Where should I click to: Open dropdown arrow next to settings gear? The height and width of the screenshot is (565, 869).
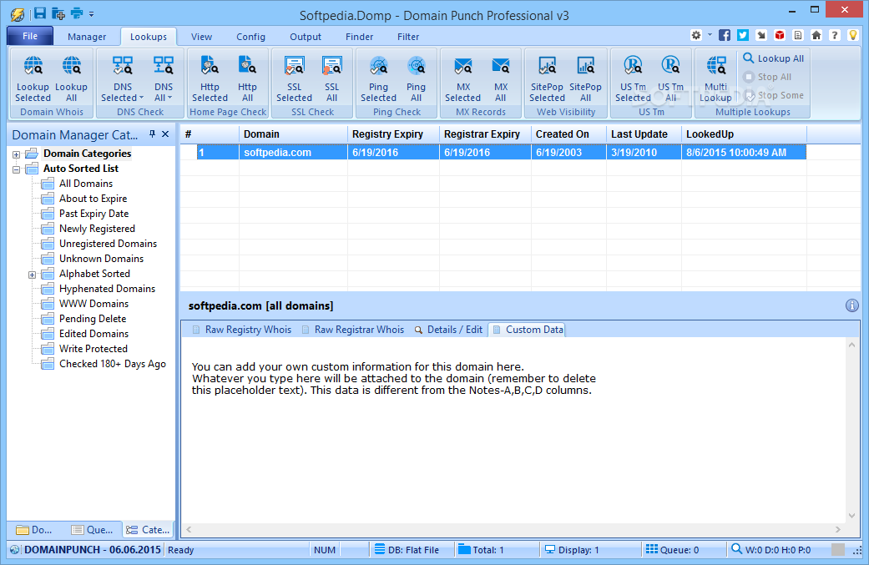tap(710, 35)
